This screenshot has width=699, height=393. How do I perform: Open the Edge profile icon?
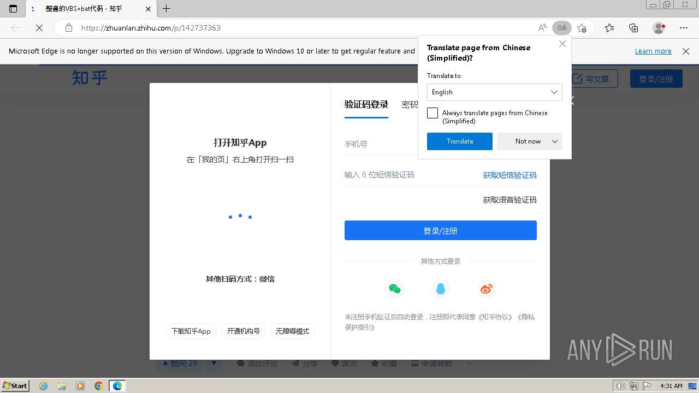point(659,28)
